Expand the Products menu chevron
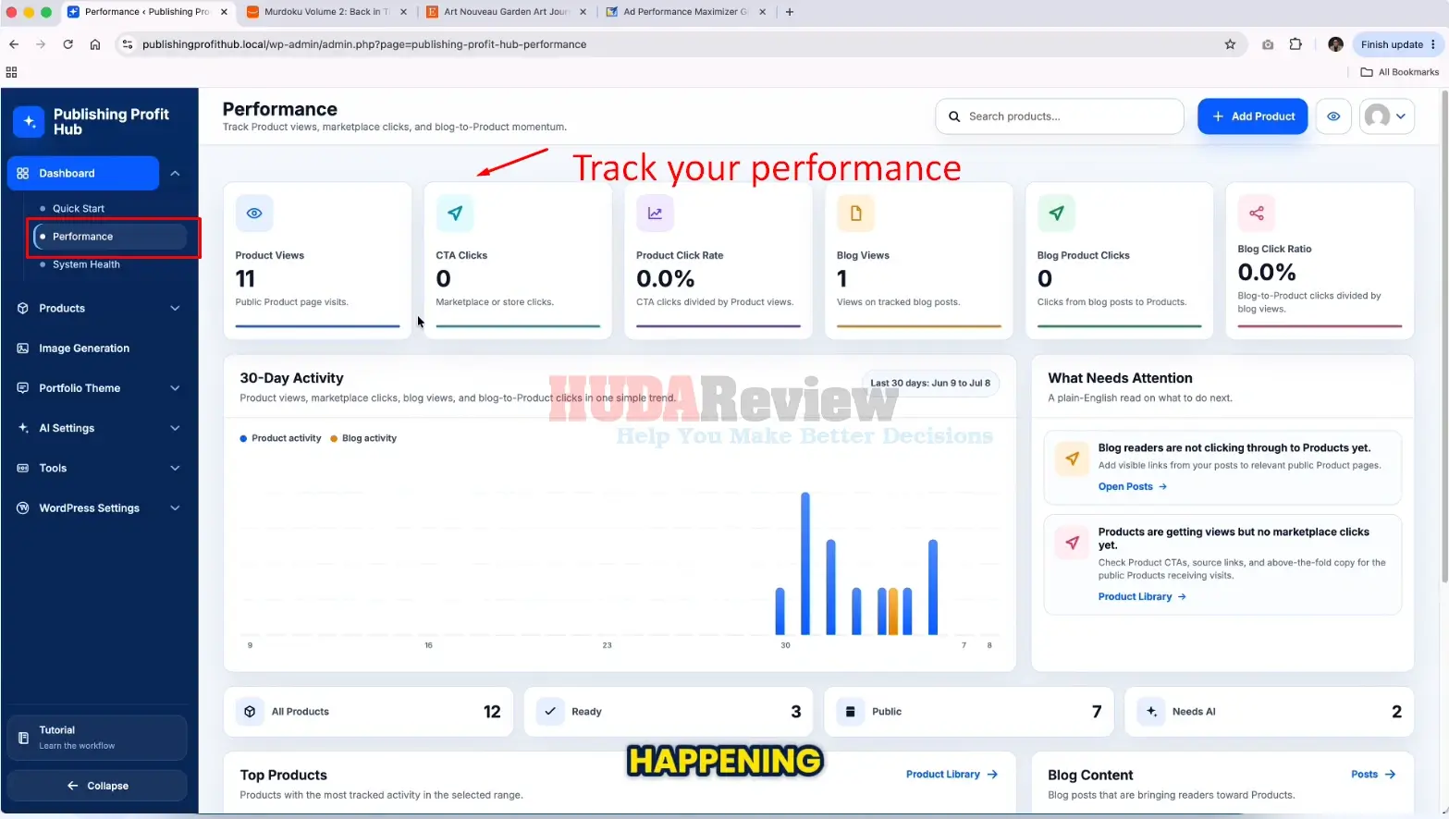 (175, 308)
